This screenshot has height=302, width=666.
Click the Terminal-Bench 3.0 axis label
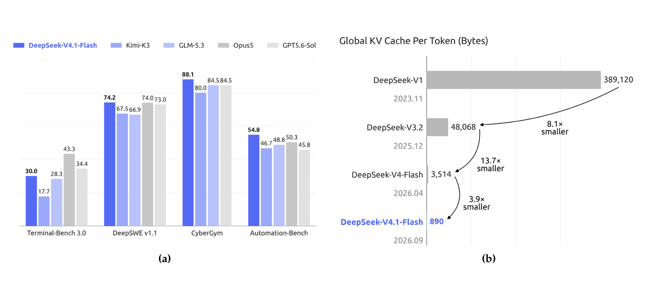[x=57, y=233]
